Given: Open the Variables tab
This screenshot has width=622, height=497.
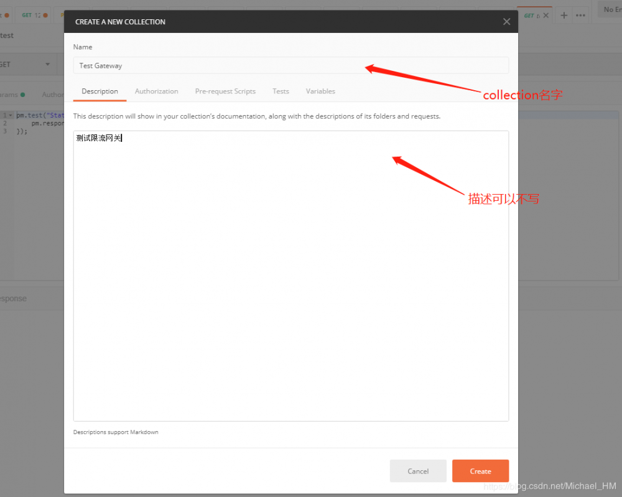Looking at the screenshot, I should tap(320, 91).
